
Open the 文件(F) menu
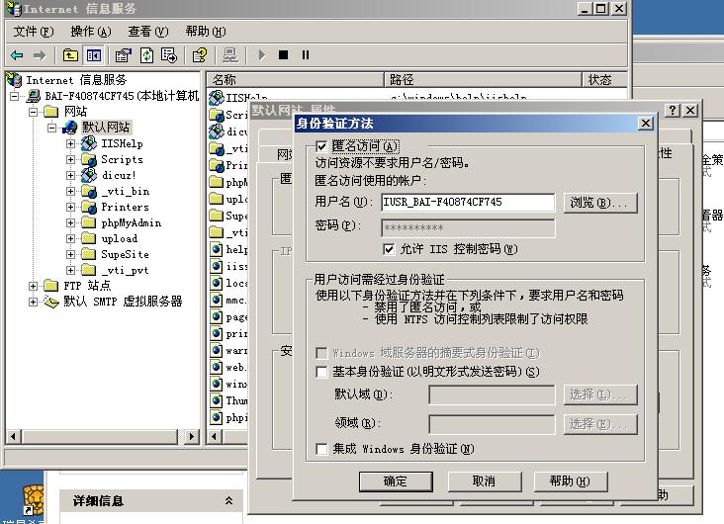[34, 32]
